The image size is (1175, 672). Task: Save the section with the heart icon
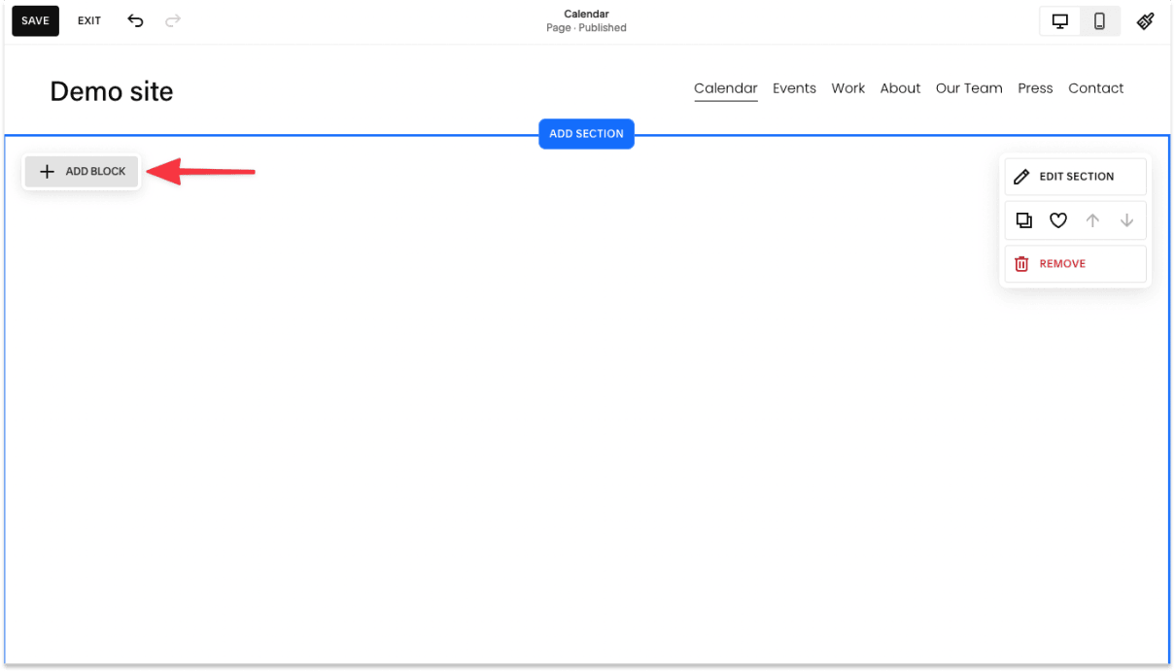[1057, 219]
